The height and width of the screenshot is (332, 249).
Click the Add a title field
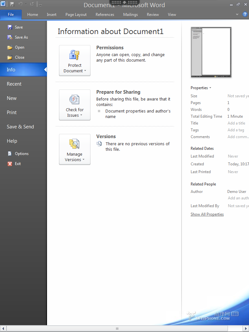click(236, 123)
